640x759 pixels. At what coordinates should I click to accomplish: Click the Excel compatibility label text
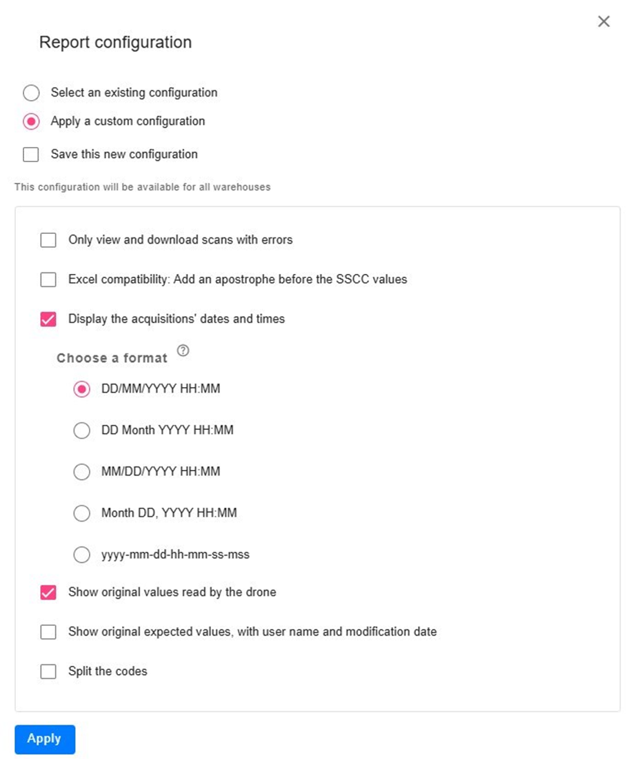(237, 279)
